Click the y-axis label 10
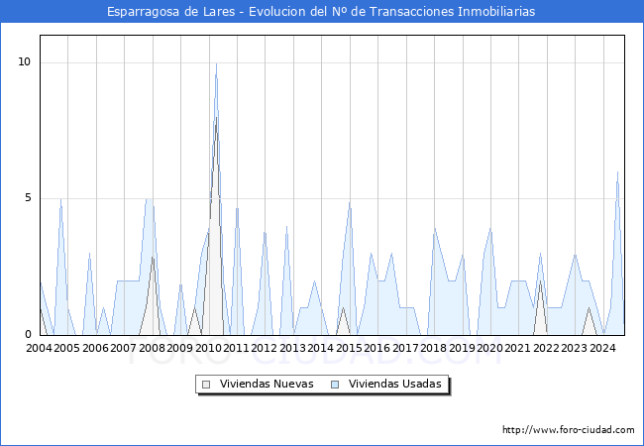 [24, 62]
